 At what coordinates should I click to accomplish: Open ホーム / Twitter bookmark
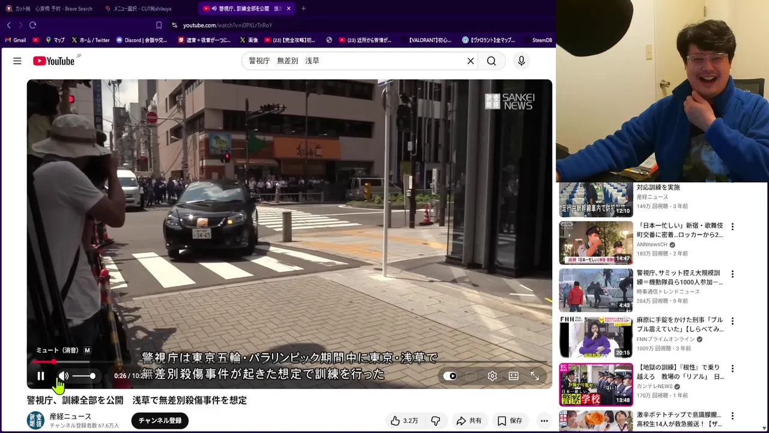90,40
